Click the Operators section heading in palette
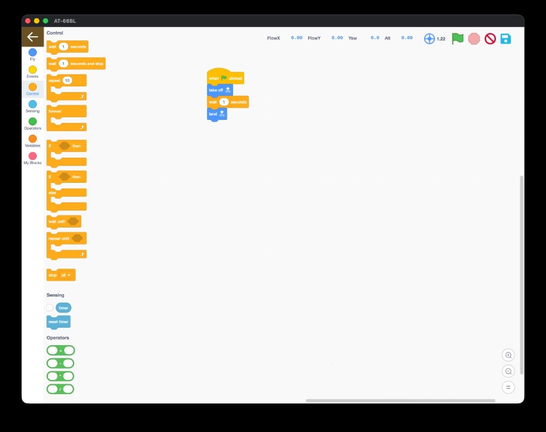546x432 pixels. click(x=58, y=338)
